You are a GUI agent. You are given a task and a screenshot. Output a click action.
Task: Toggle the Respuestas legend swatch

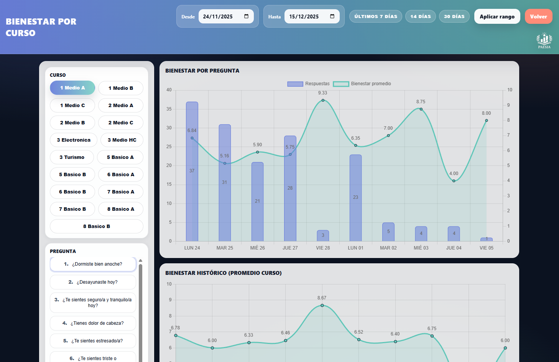point(295,84)
